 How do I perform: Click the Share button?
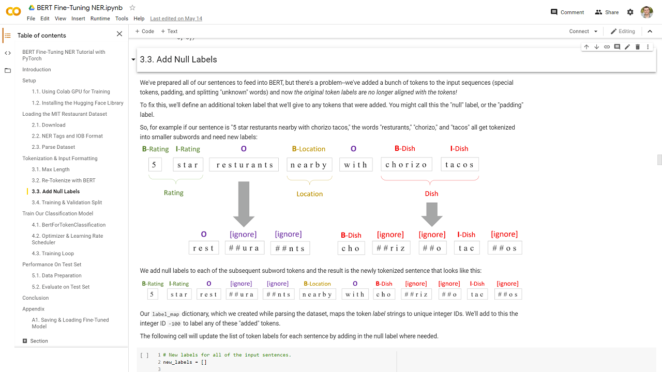pyautogui.click(x=607, y=12)
